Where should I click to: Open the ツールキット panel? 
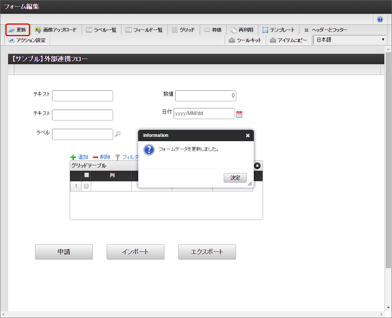[x=245, y=40]
